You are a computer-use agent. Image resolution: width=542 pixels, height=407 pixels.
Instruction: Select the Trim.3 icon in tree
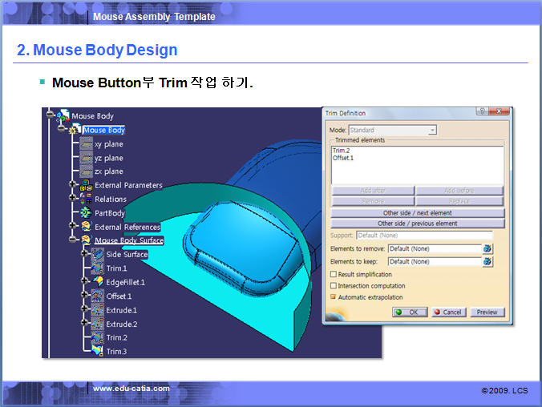click(98, 351)
